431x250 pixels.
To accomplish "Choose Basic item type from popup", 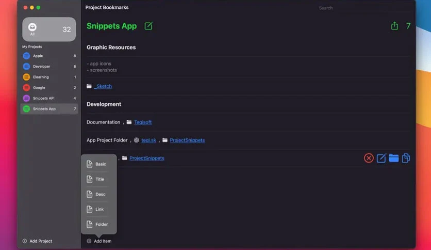I will [98, 164].
